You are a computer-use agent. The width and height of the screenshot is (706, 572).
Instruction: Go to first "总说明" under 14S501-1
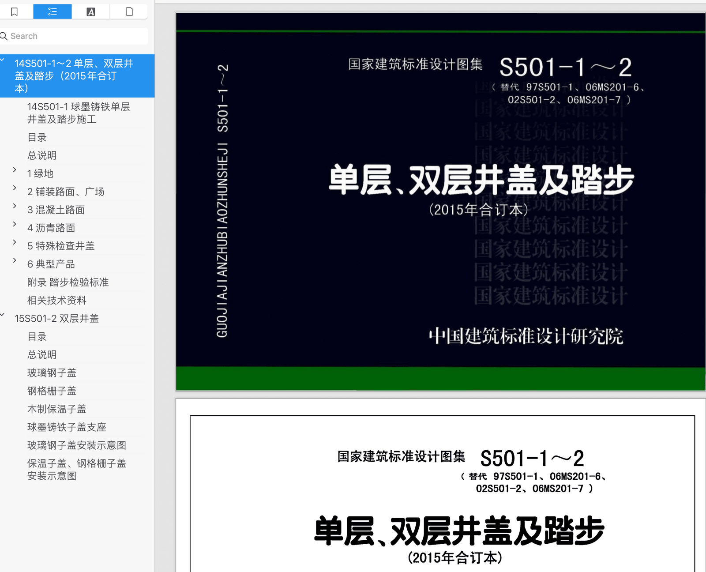coord(42,156)
